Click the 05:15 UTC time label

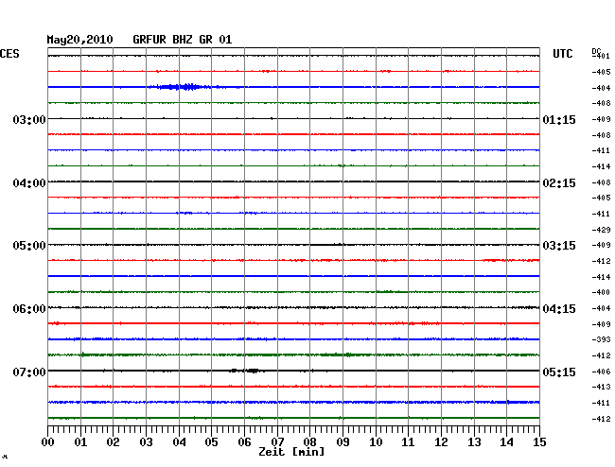559,372
